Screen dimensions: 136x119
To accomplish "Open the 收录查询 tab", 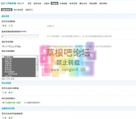I will tap(73, 4).
